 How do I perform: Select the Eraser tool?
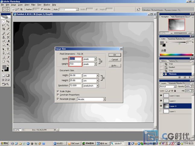tap(4, 41)
